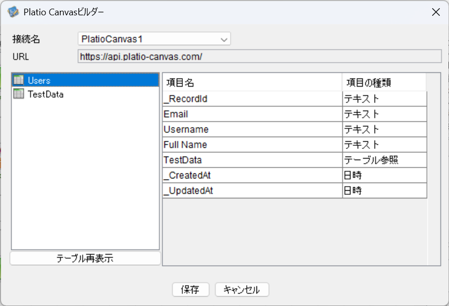Select the TestData table in list

(x=45, y=94)
